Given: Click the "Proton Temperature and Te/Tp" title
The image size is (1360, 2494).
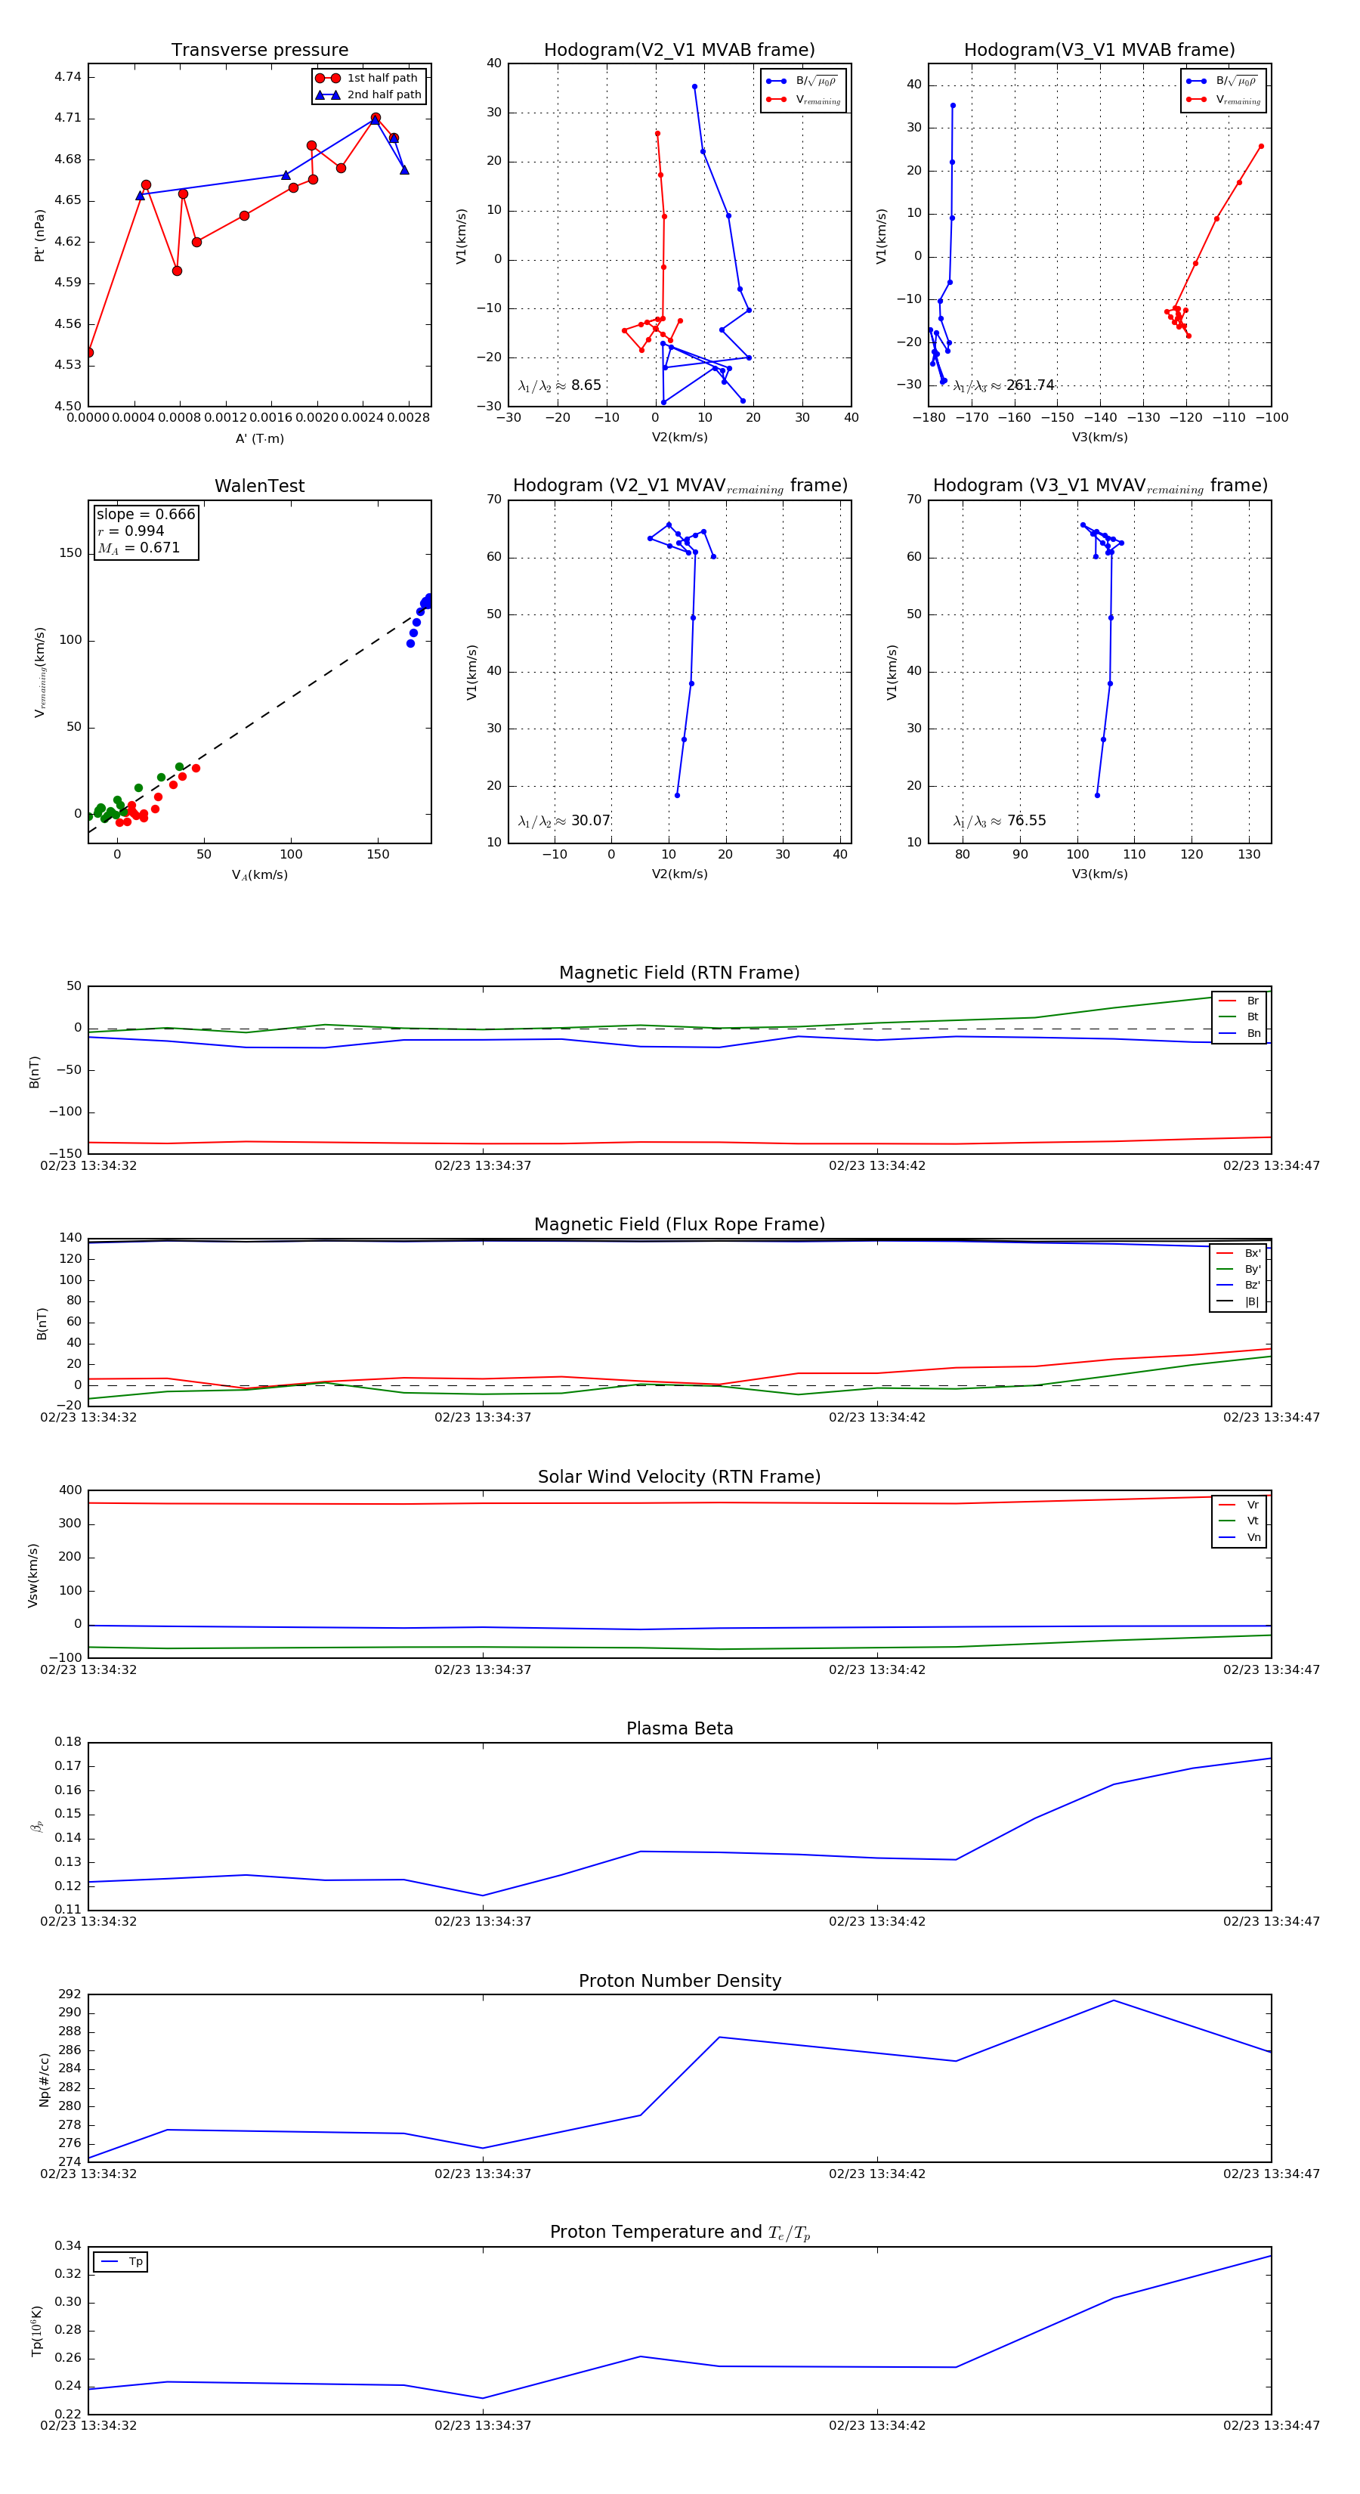Looking at the screenshot, I should [x=679, y=2233].
